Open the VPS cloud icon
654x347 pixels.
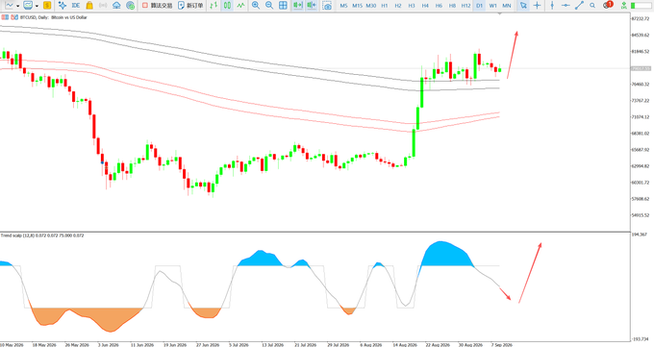pos(116,6)
